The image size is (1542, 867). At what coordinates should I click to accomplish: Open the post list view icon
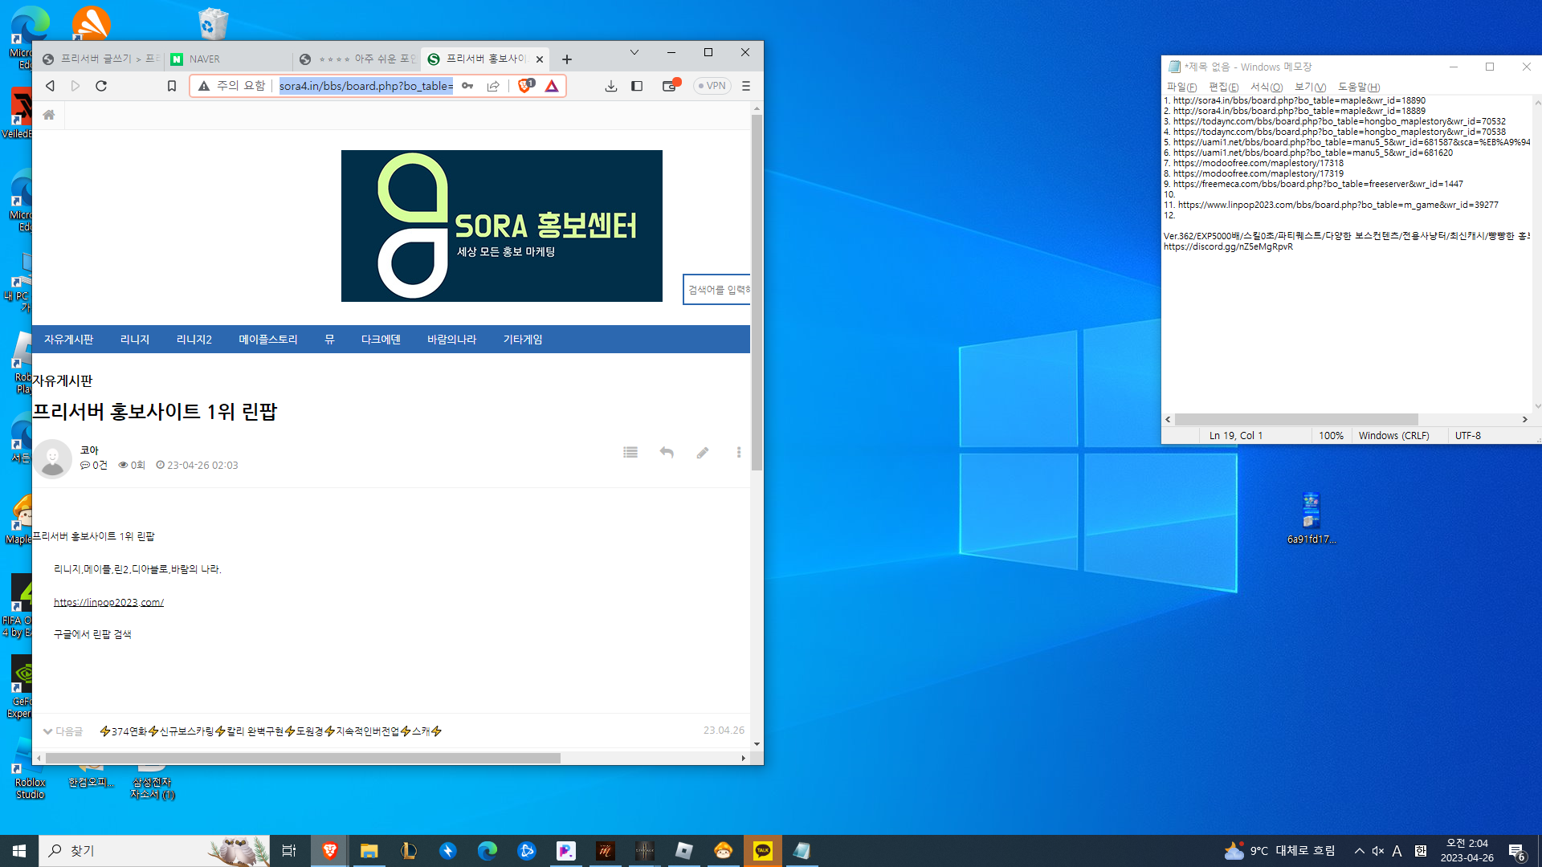point(630,453)
